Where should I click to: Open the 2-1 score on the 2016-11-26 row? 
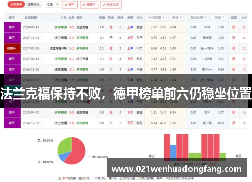point(72,69)
